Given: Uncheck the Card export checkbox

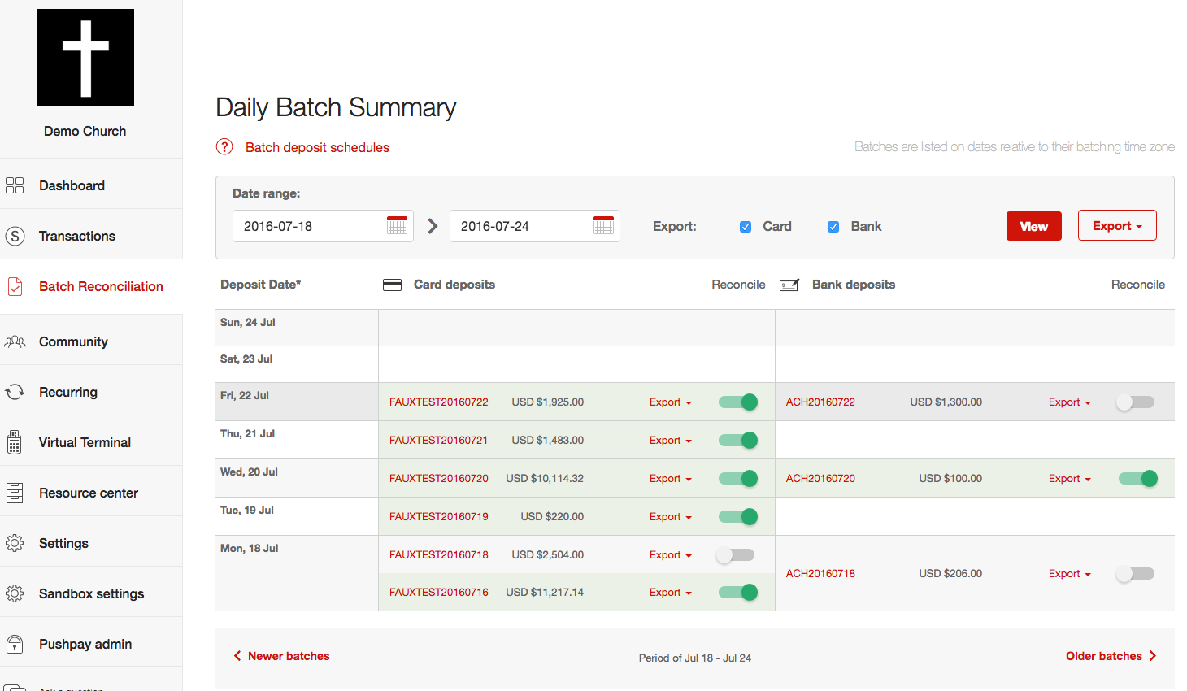Looking at the screenshot, I should click(746, 227).
